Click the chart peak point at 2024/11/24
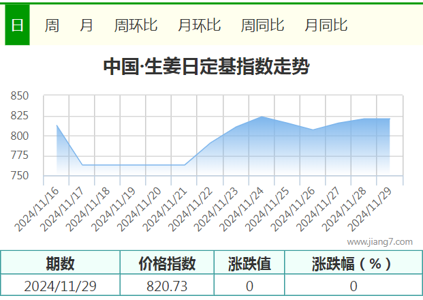The height and width of the screenshot is (300, 423). pyautogui.click(x=262, y=117)
